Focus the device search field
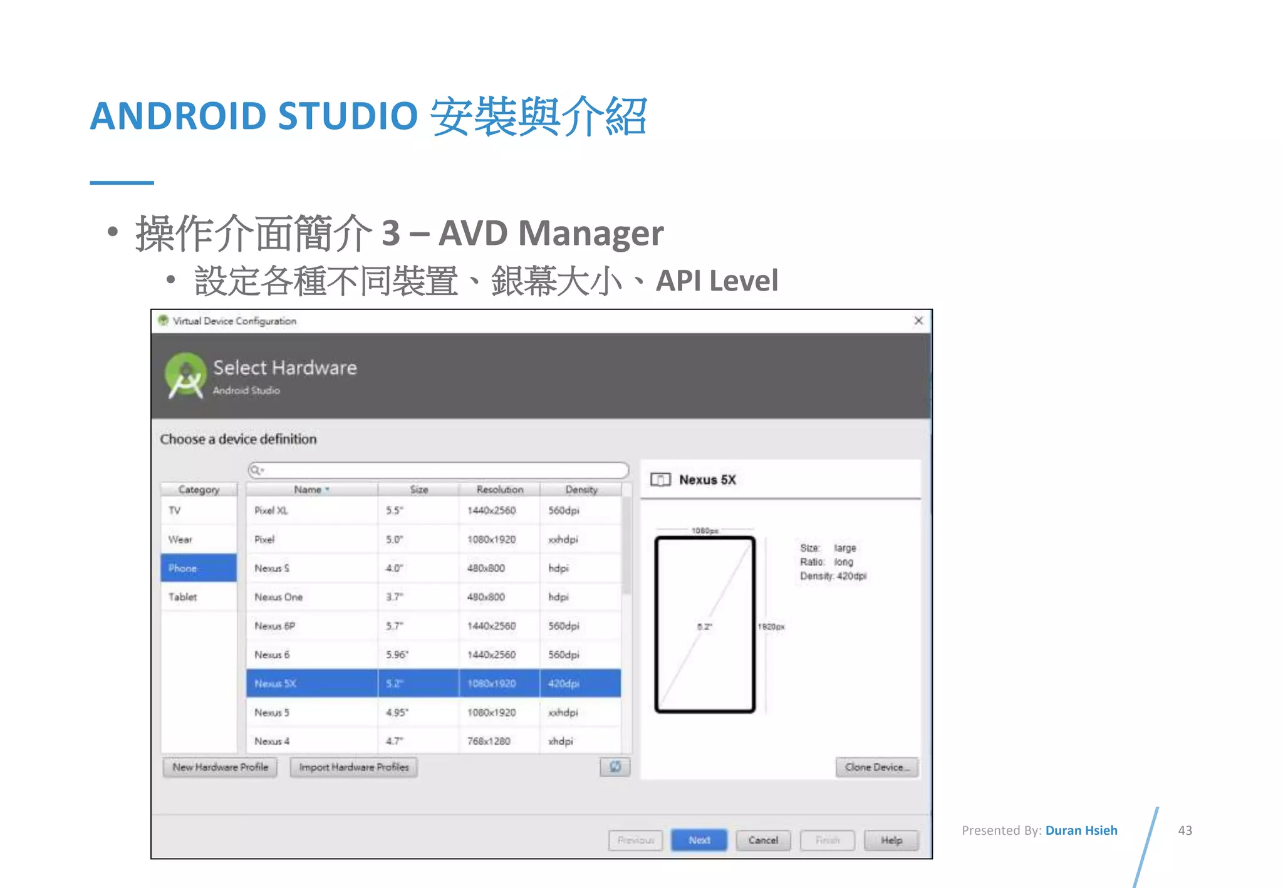 439,470
